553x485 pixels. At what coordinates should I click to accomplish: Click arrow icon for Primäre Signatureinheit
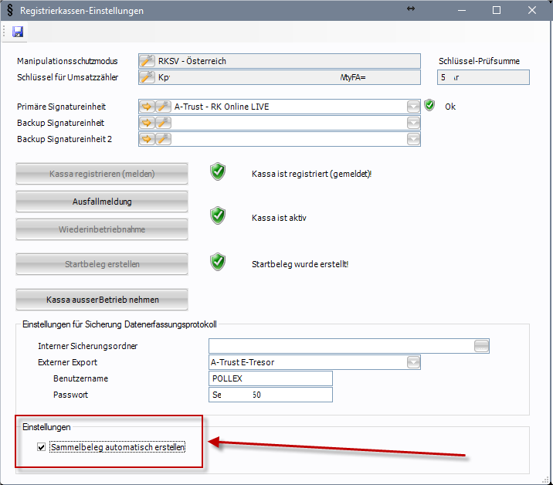(148, 107)
